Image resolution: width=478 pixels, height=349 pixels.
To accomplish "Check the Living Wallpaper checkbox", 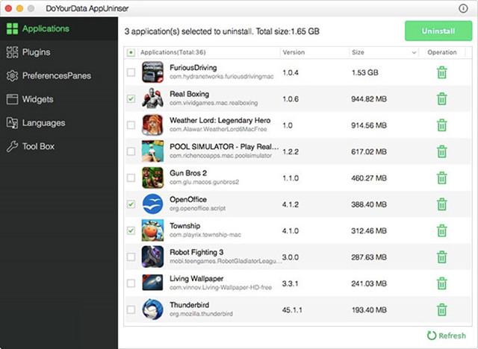I will click(131, 283).
